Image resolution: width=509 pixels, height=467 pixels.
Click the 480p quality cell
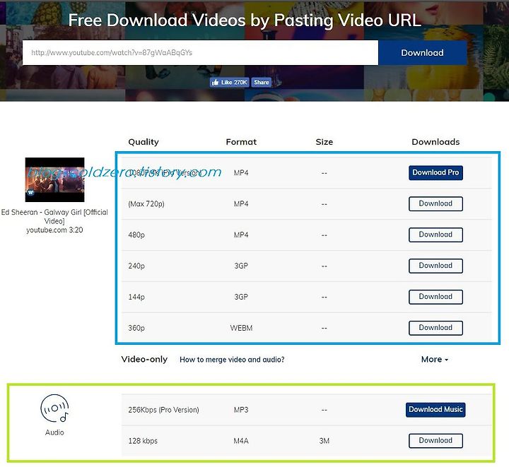coord(136,235)
